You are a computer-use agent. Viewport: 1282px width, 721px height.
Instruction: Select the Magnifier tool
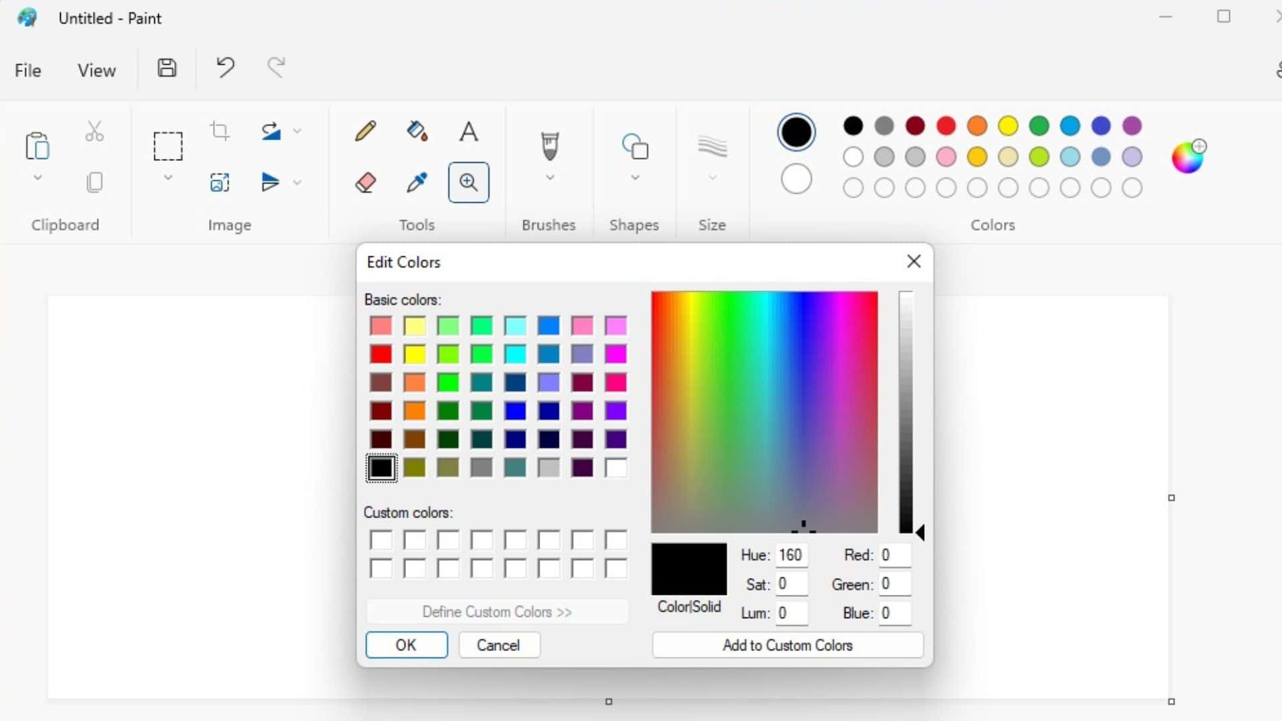(x=469, y=182)
